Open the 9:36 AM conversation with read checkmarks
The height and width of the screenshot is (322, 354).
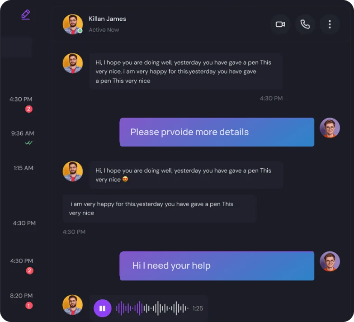pyautogui.click(x=23, y=133)
